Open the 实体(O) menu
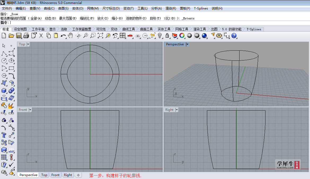This screenshot has width=310, height=179. (x=78, y=8)
